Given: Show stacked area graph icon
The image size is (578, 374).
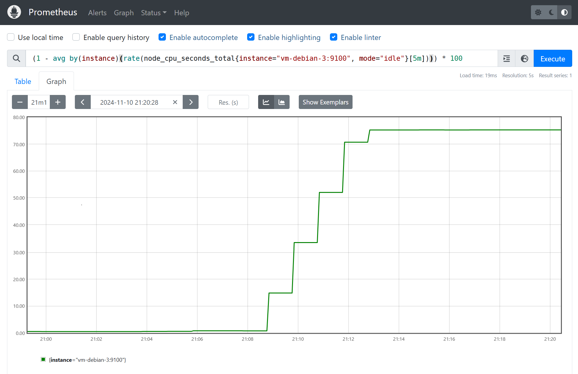Looking at the screenshot, I should tap(282, 102).
